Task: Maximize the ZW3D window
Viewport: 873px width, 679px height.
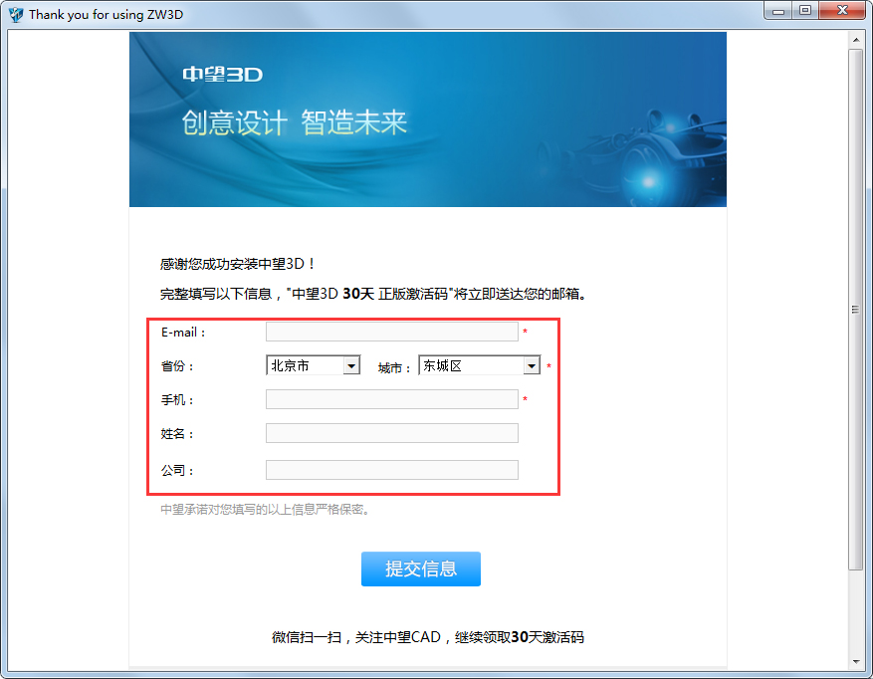Action: coord(805,11)
